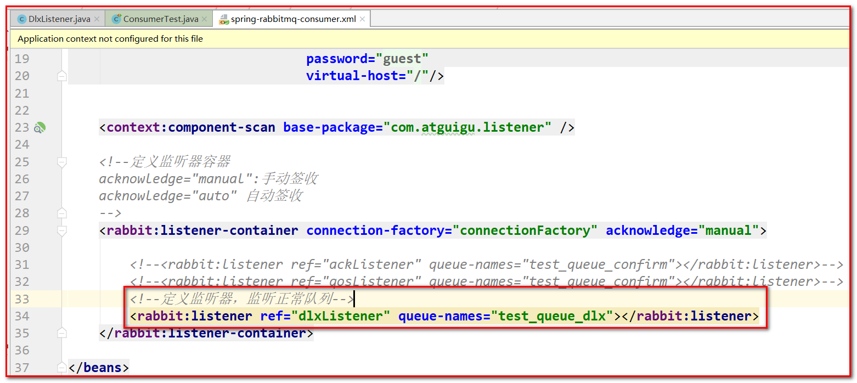Screen dimensions: 857x383
Task: Close the ConsumerTest.java tab
Action: 205,19
